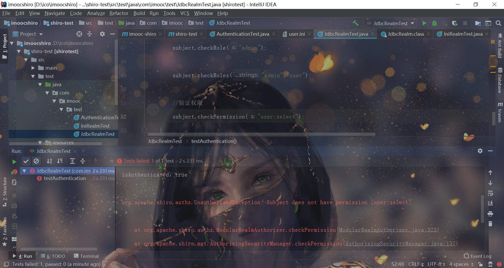This screenshot has height=268, width=504.
Task: Open CRLF line separator selector
Action: (x=416, y=264)
